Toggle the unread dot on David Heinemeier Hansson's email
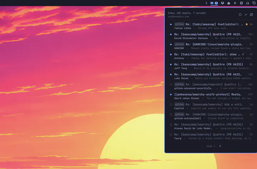Image resolution: width=257 pixels, height=169 pixels. click(x=171, y=35)
